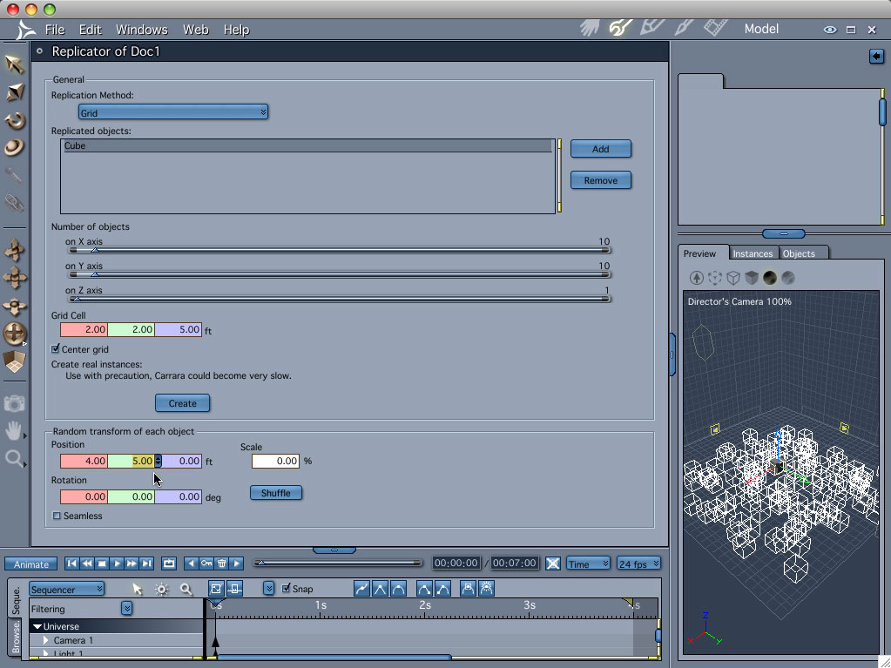The height and width of the screenshot is (668, 891).
Task: Toggle the Snap checkbox in sequencer
Action: (287, 590)
